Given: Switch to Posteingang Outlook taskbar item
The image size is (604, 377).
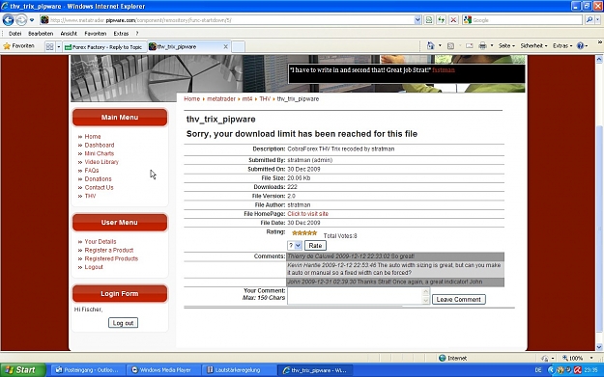Looking at the screenshot, I should [88, 370].
